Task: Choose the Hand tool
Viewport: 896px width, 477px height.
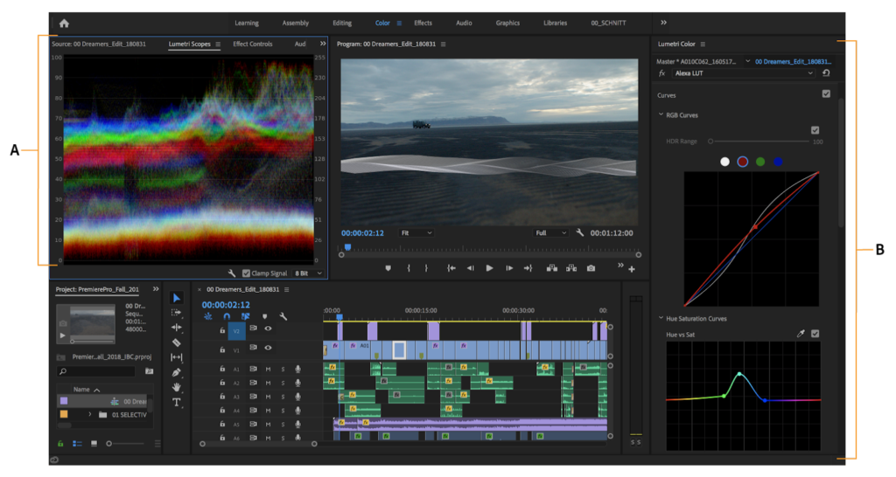Action: pyautogui.click(x=177, y=387)
